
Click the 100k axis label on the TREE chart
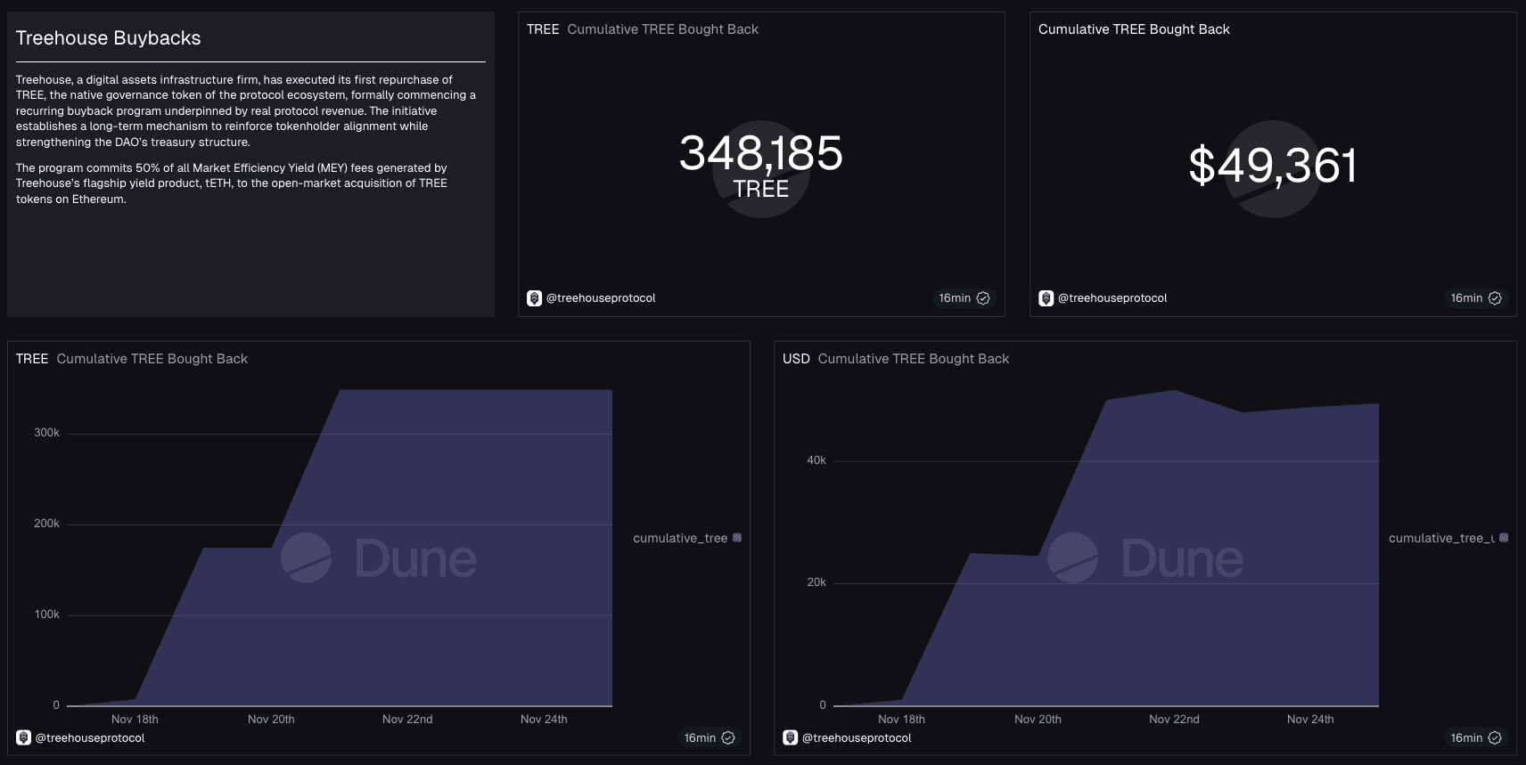coord(46,614)
